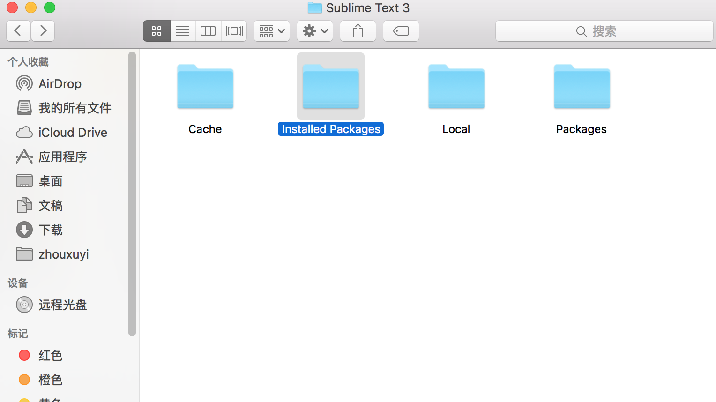Go back using the navigation arrow
This screenshot has width=716, height=402.
(x=18, y=31)
